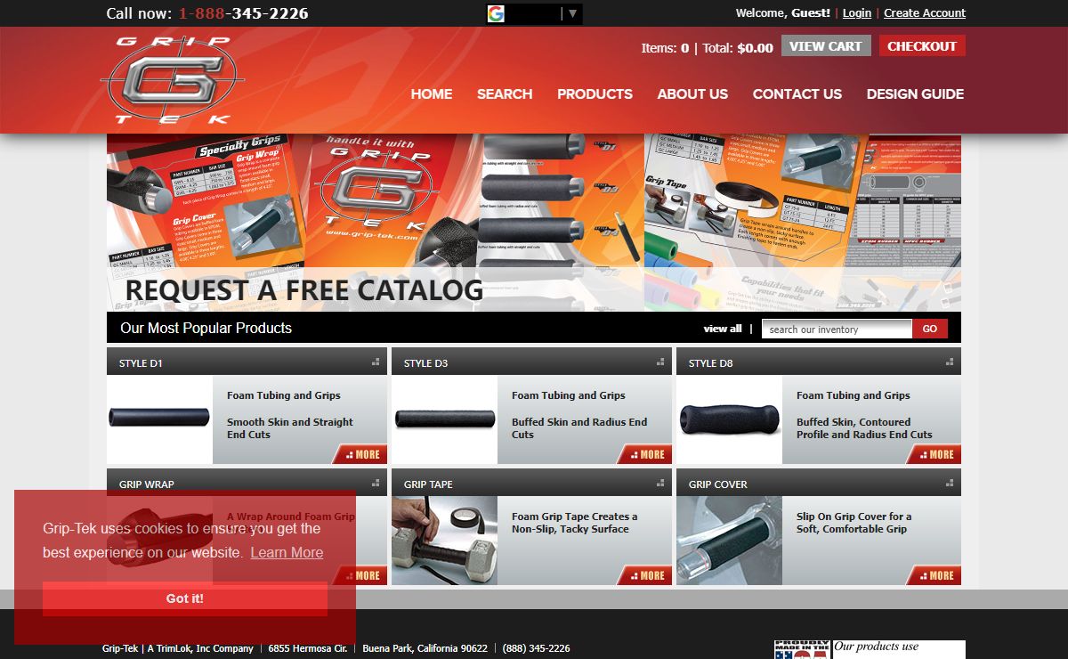This screenshot has width=1068, height=659.
Task: Click MORE on the Grip Cover card
Action: pos(935,575)
